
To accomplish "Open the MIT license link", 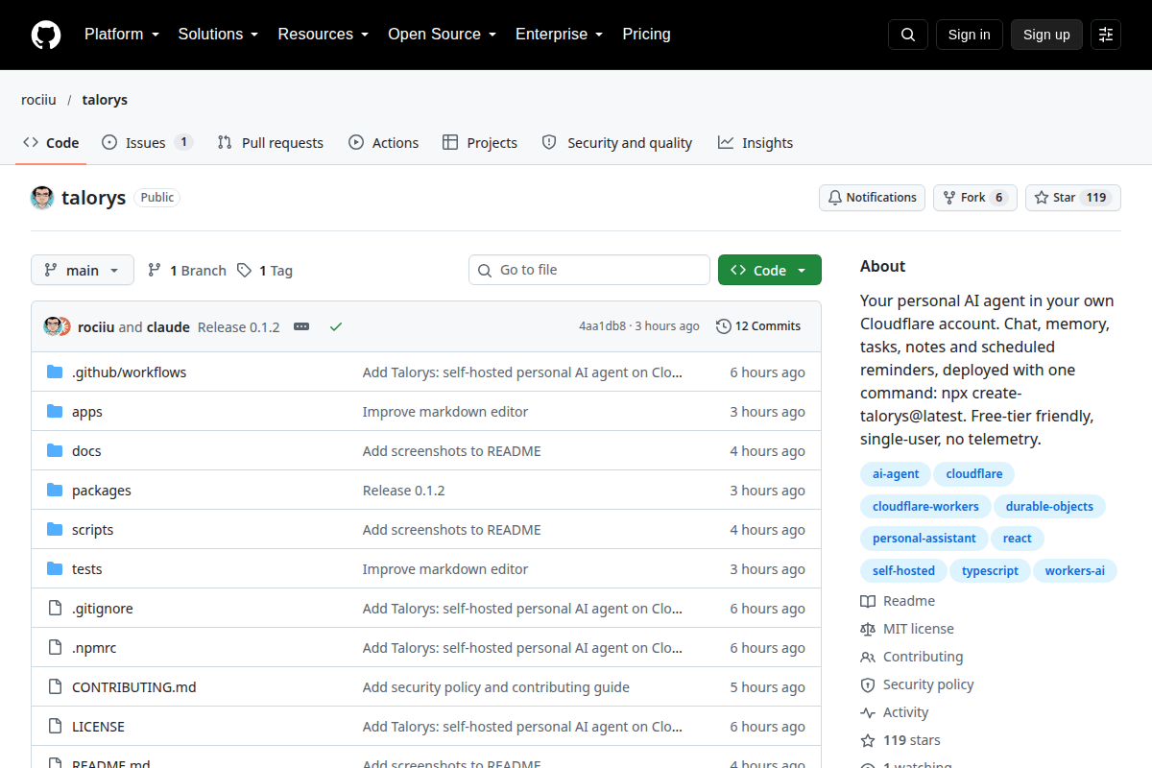I will point(907,629).
